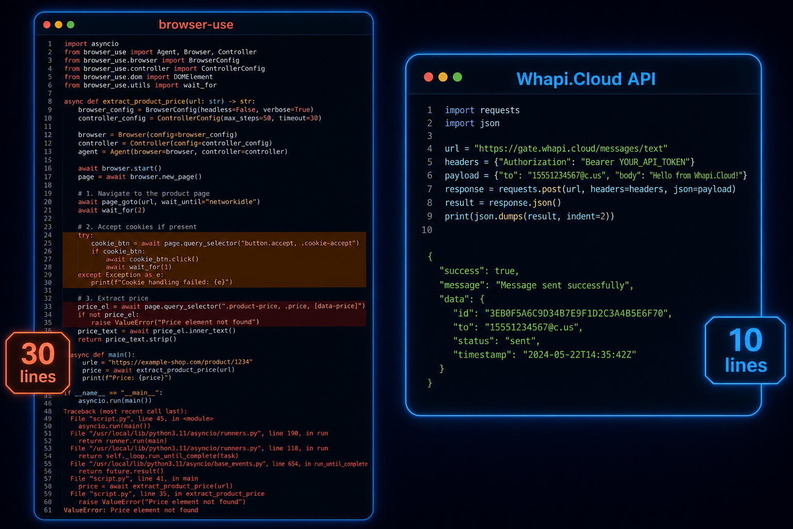Click the "import DOMElement" line
The width and height of the screenshot is (793, 529).
click(x=138, y=77)
